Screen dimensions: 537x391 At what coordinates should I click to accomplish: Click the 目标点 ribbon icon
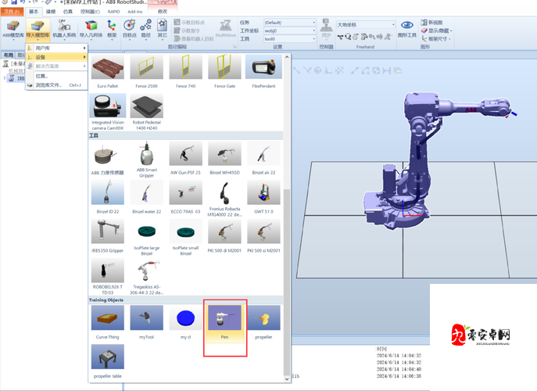tap(130, 29)
